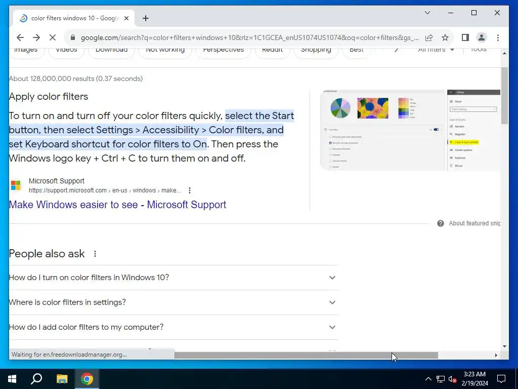
Task: Open the Chrome side panel
Action: (x=465, y=37)
